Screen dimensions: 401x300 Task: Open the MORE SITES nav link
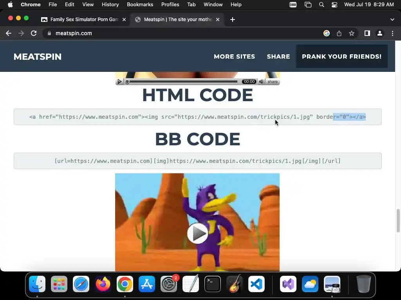pyautogui.click(x=234, y=57)
